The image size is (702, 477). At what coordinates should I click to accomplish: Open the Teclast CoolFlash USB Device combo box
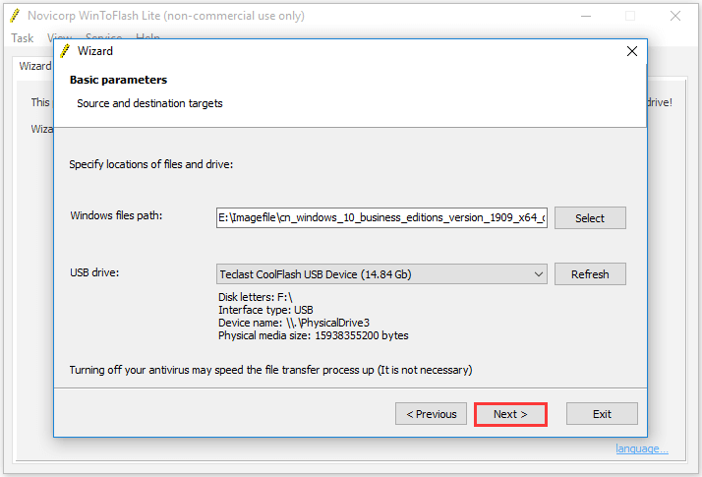[381, 274]
